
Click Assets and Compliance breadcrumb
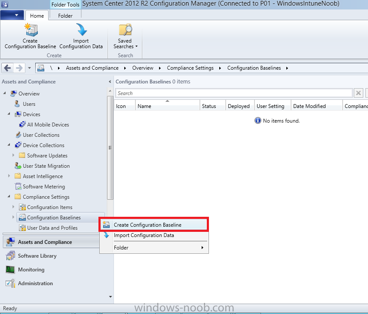tap(92, 68)
